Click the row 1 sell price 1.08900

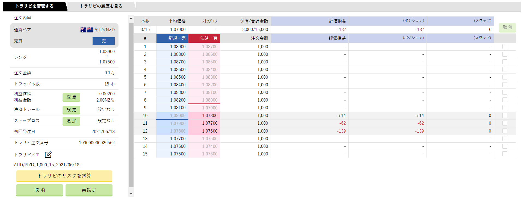pyautogui.click(x=178, y=47)
